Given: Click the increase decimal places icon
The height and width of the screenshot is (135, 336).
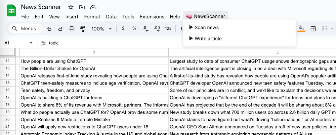Looking at the screenshot, I should tap(157, 29).
